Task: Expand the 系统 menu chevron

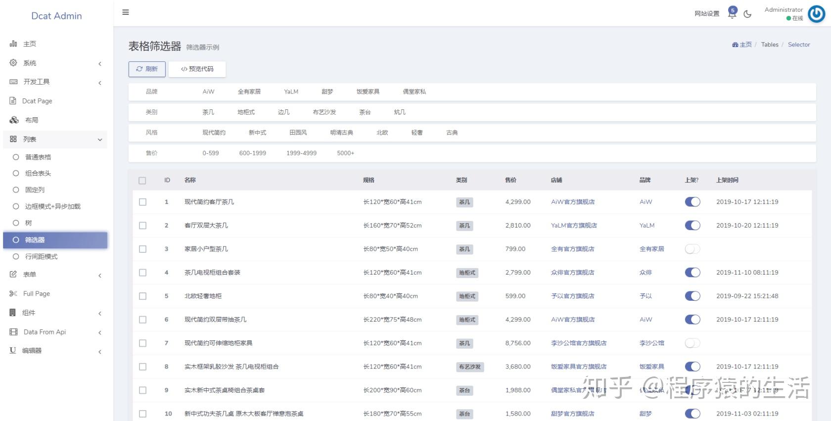Action: point(100,64)
